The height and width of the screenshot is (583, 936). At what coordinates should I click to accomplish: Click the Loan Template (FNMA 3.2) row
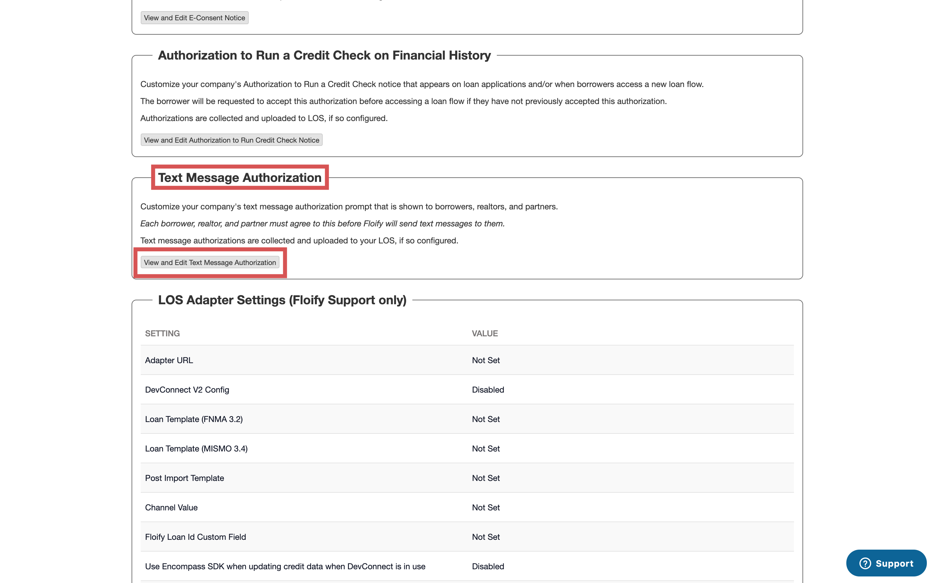(x=194, y=419)
